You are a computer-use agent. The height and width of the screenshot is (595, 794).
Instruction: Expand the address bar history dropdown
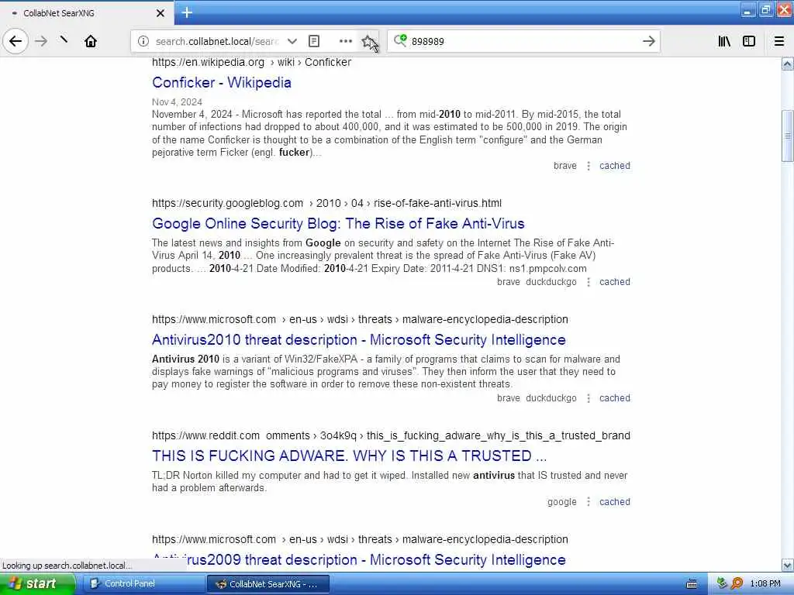click(292, 41)
